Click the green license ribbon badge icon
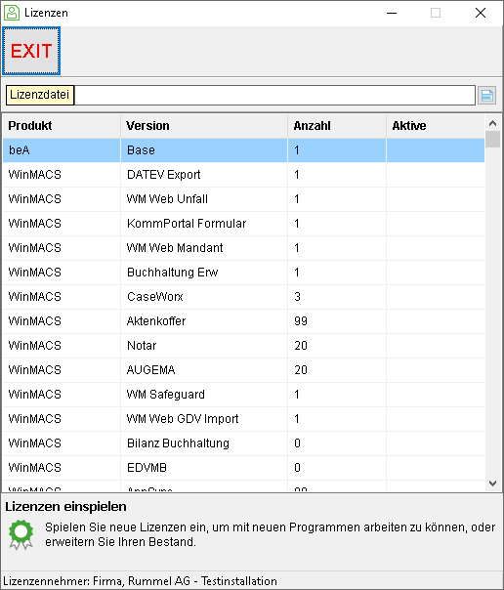Image resolution: width=504 pixels, height=590 pixels. pos(21,534)
